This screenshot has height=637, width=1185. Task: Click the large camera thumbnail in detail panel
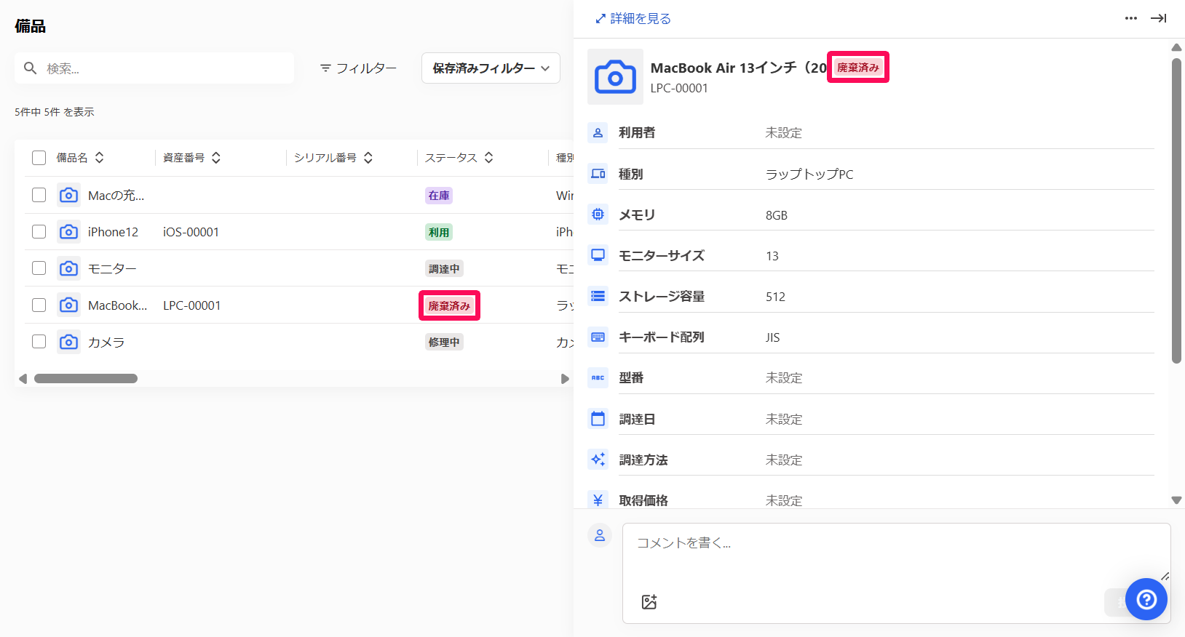[x=615, y=76]
